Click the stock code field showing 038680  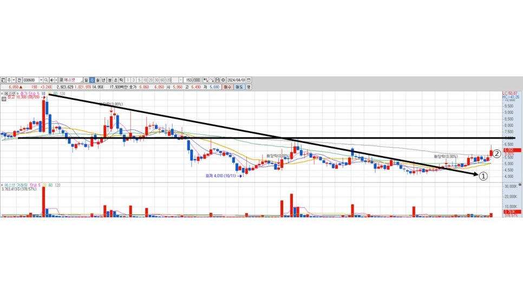tap(31, 80)
